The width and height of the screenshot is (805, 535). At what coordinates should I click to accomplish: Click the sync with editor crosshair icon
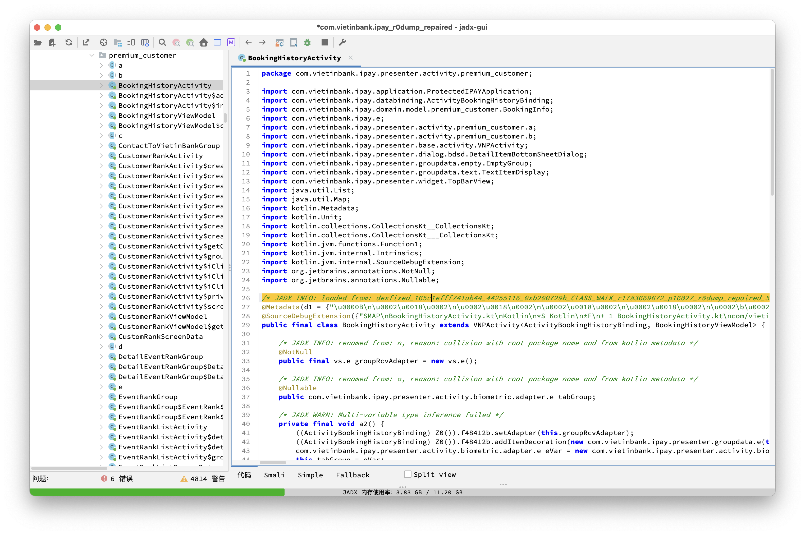click(x=103, y=43)
